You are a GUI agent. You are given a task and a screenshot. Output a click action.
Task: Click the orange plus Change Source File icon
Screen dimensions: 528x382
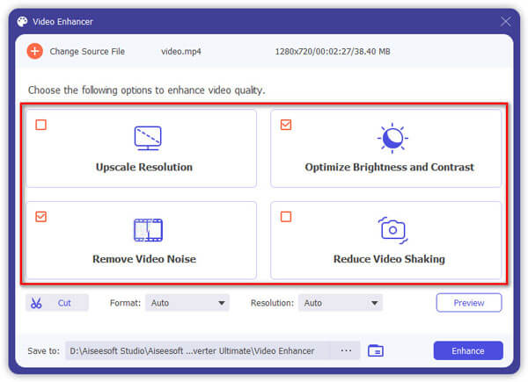click(x=34, y=52)
